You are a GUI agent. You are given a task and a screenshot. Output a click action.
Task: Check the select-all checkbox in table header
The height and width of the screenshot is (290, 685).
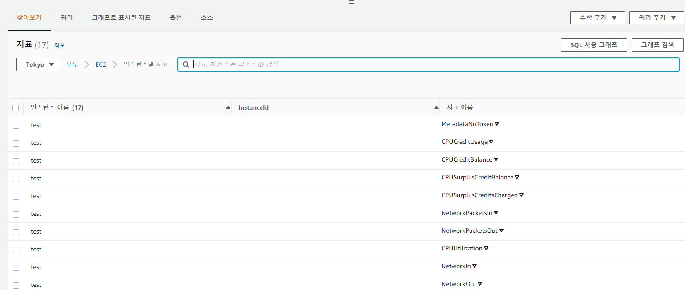tap(16, 107)
